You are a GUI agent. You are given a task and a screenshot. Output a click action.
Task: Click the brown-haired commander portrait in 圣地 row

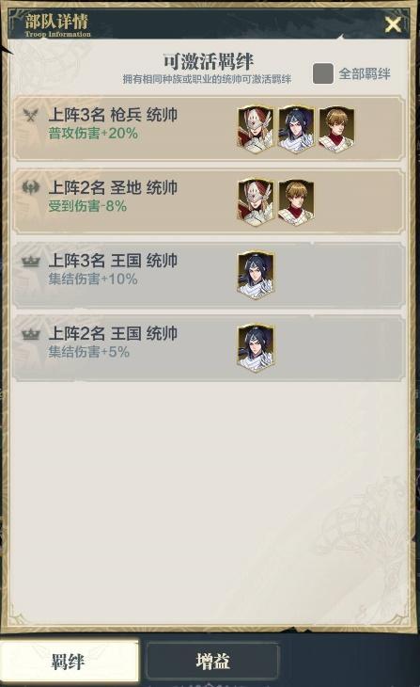tap(296, 202)
